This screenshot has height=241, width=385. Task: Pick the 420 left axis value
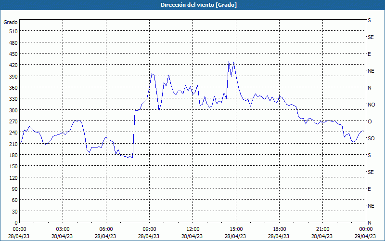(14, 66)
